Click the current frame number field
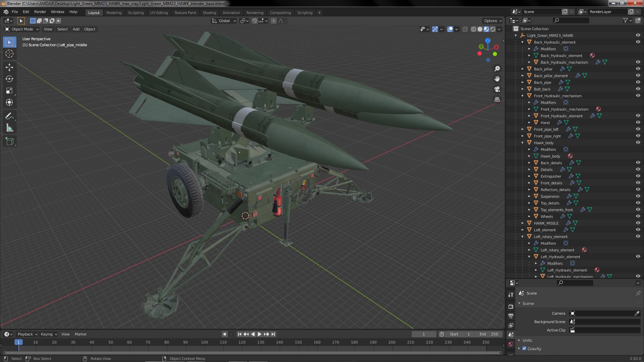The height and width of the screenshot is (362, 644). [424, 334]
